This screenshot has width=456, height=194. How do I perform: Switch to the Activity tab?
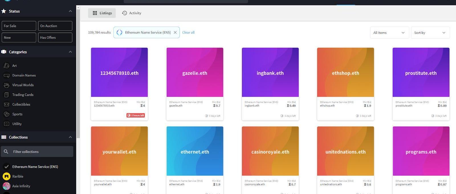pyautogui.click(x=132, y=13)
